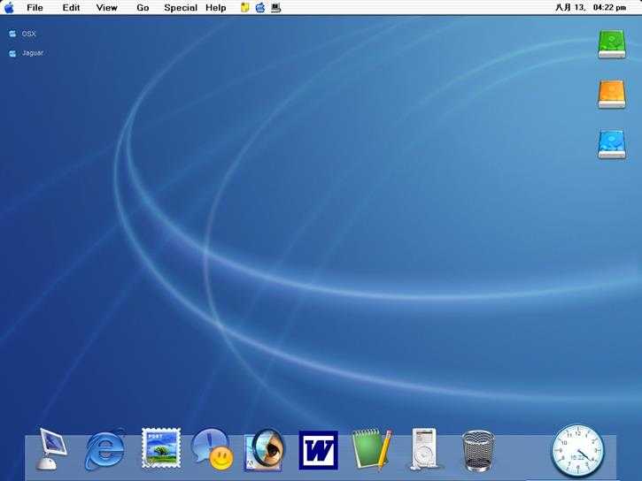
Task: Open the green notepad with pencil icon
Action: pos(372,448)
